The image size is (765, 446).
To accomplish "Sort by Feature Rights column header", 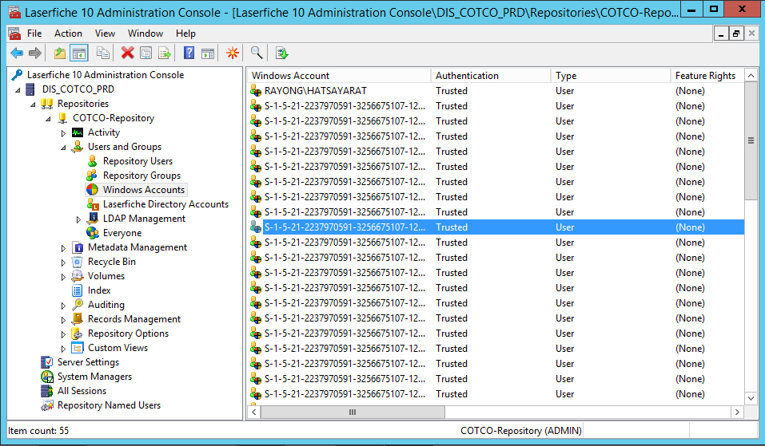I will [707, 76].
